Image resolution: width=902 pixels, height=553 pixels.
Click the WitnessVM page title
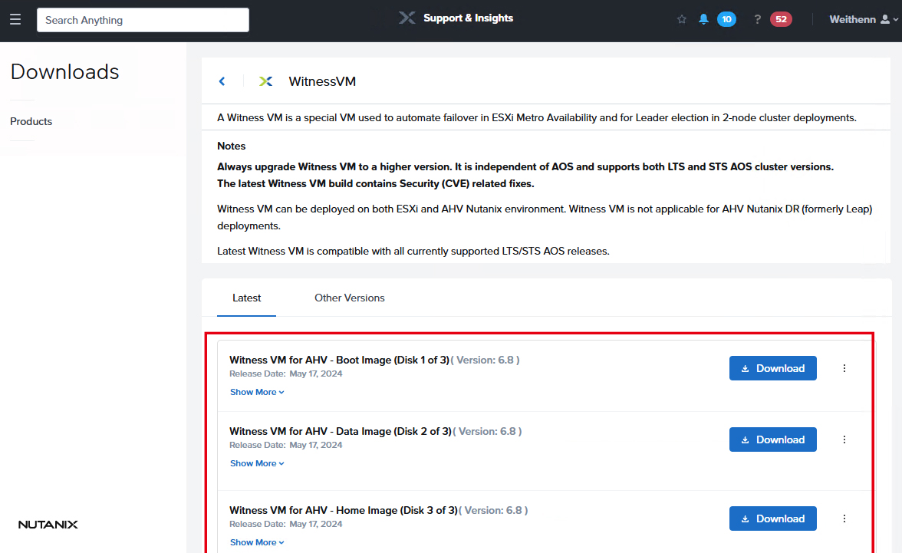(x=322, y=82)
